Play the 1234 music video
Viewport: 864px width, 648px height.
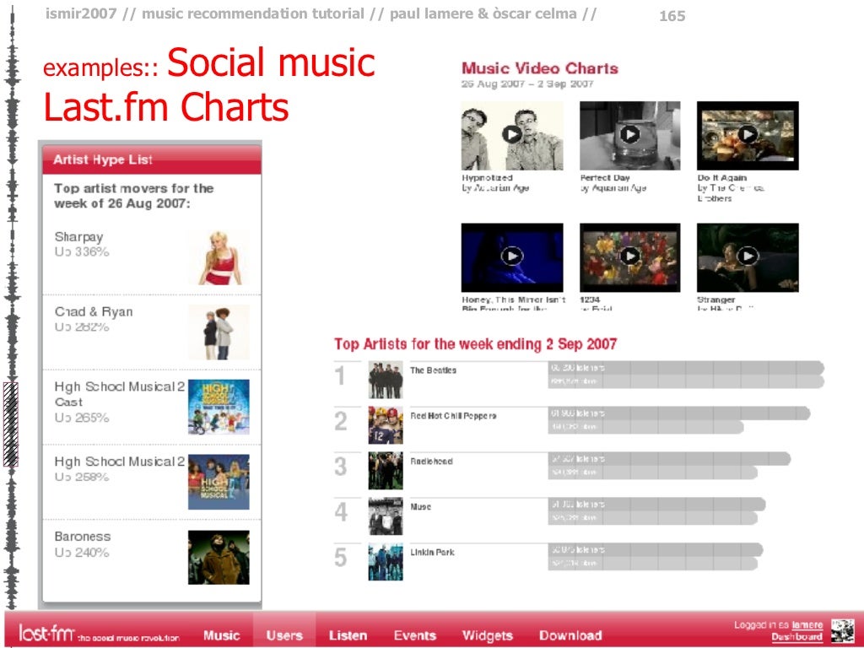point(629,256)
